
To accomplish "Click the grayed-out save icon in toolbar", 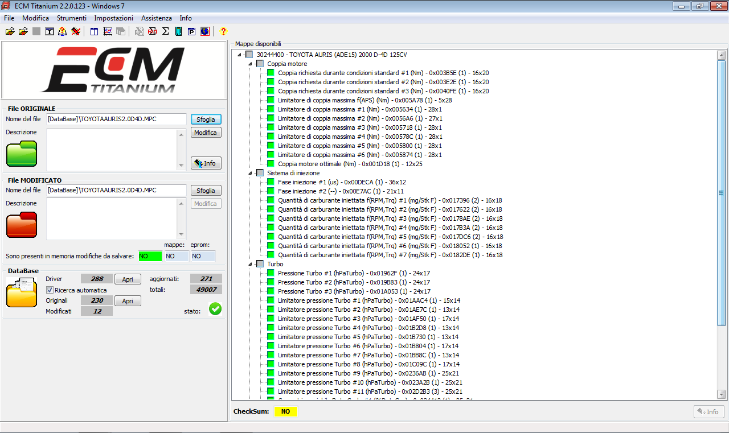I will (x=36, y=31).
